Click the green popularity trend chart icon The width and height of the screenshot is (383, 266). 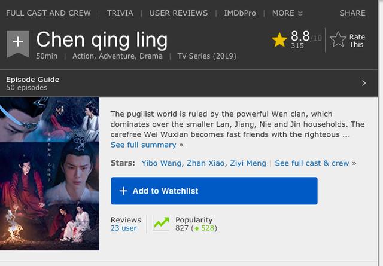[x=161, y=224]
